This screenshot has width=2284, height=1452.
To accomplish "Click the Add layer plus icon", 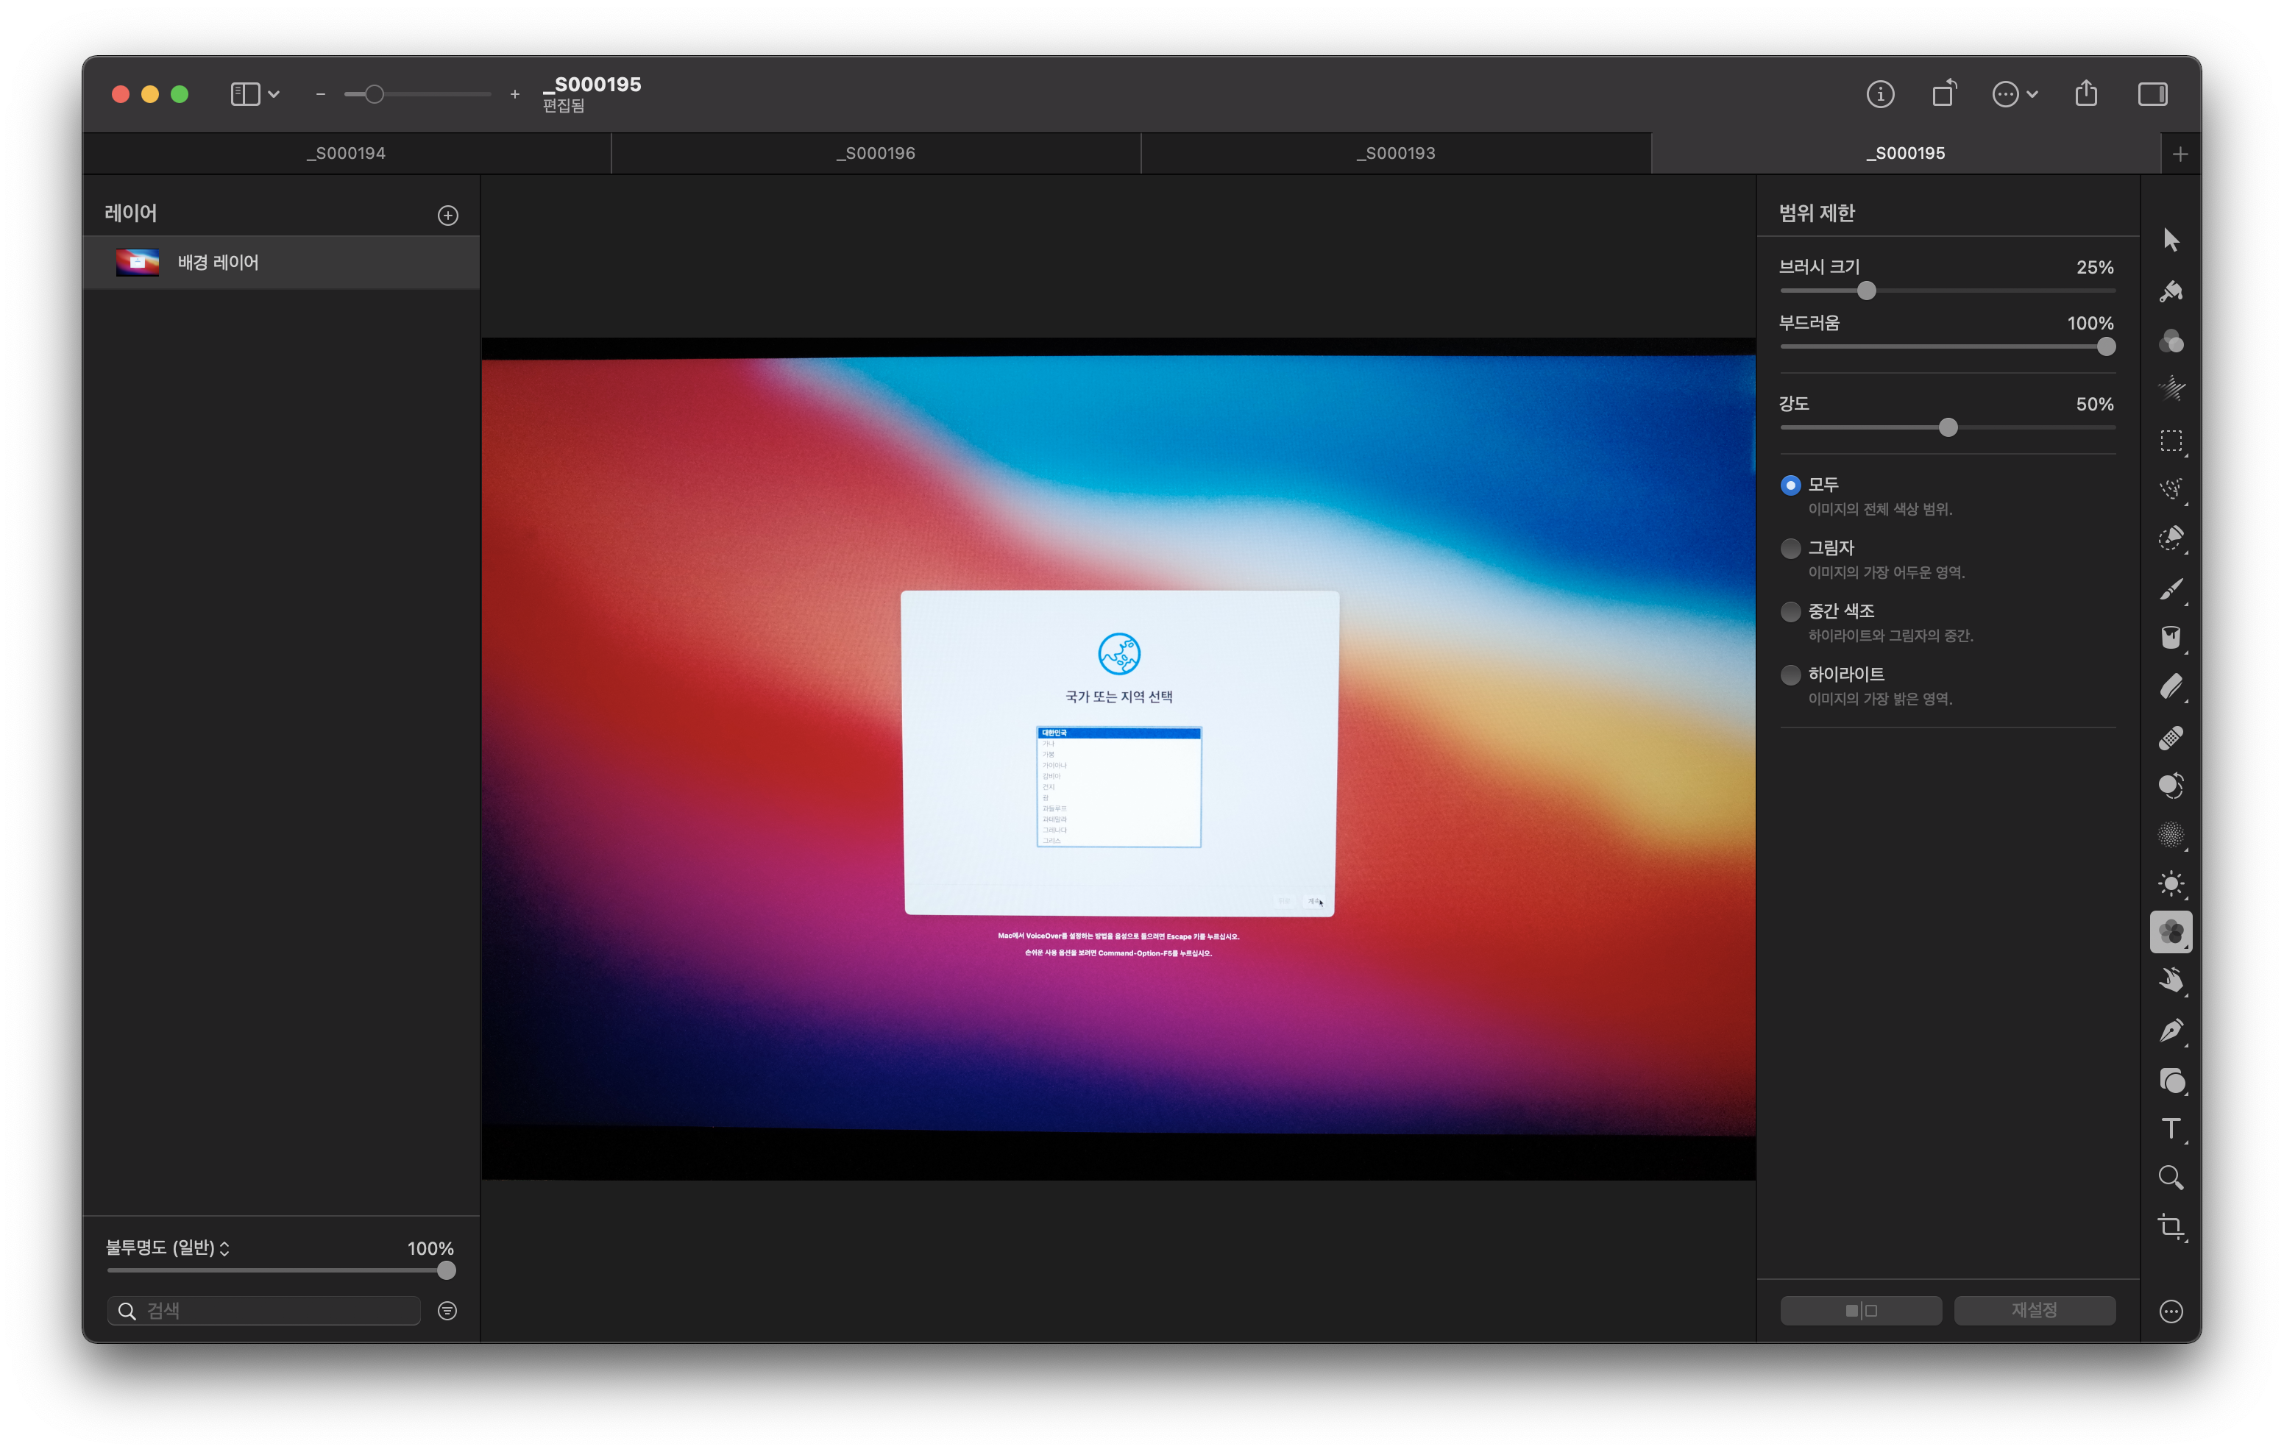I will click(x=447, y=216).
